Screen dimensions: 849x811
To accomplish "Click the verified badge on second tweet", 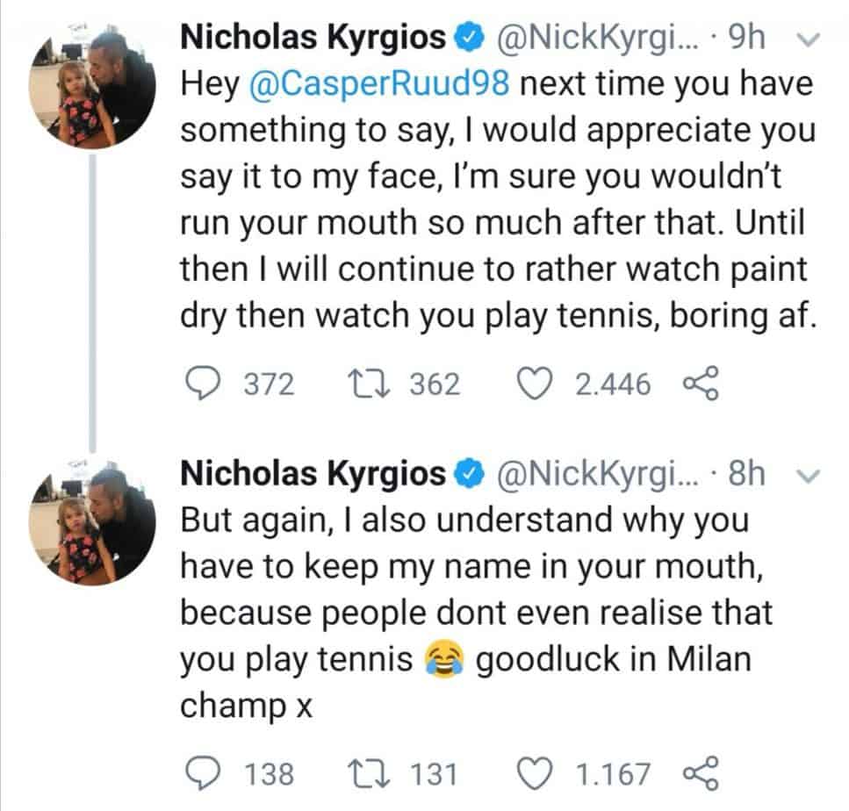I will pos(469,476).
